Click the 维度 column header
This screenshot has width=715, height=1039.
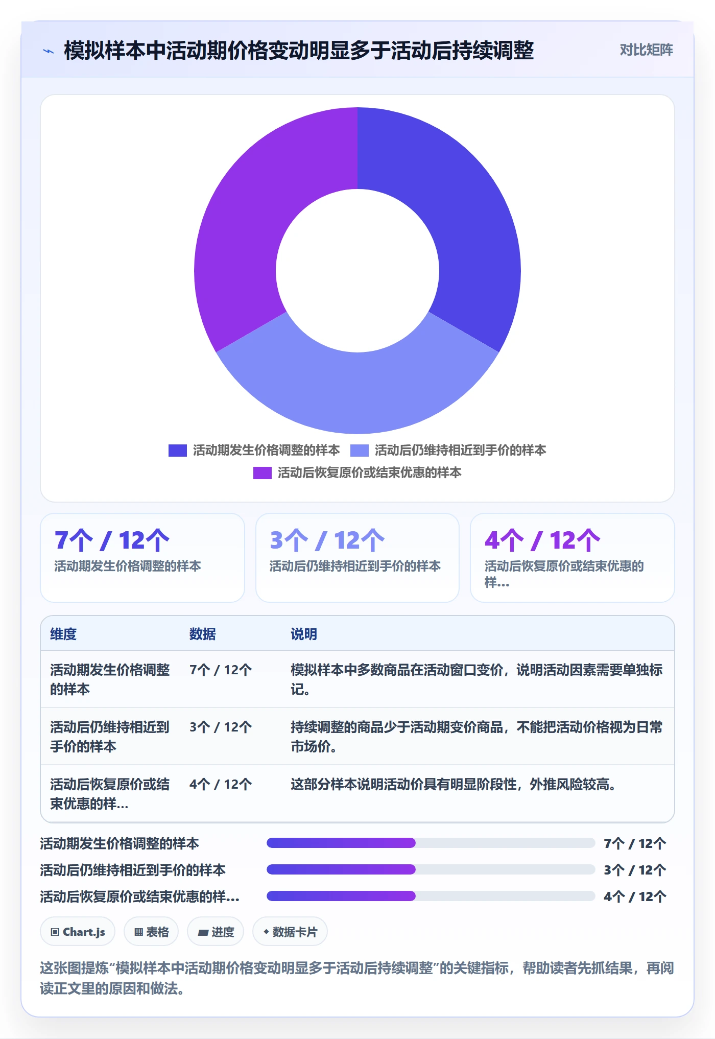tap(63, 634)
